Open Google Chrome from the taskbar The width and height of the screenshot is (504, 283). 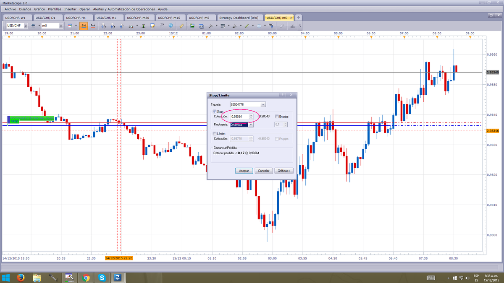point(85,278)
